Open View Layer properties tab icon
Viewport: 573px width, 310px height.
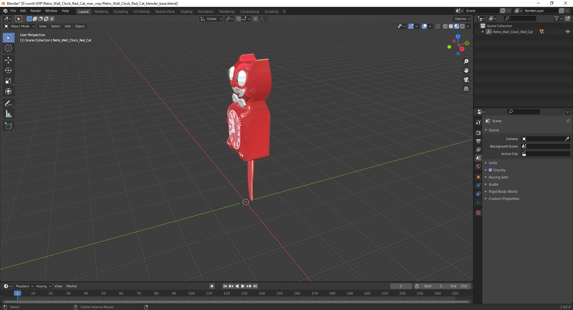[478, 149]
